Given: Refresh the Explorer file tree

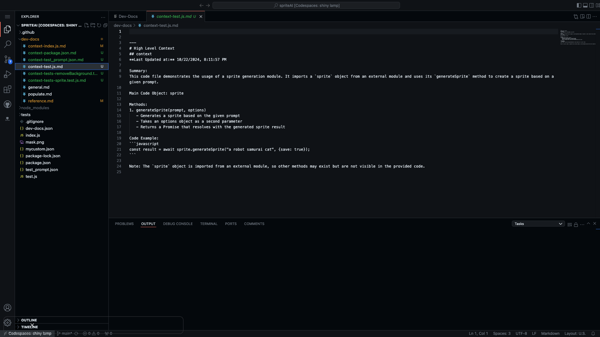Looking at the screenshot, I should pyautogui.click(x=99, y=25).
